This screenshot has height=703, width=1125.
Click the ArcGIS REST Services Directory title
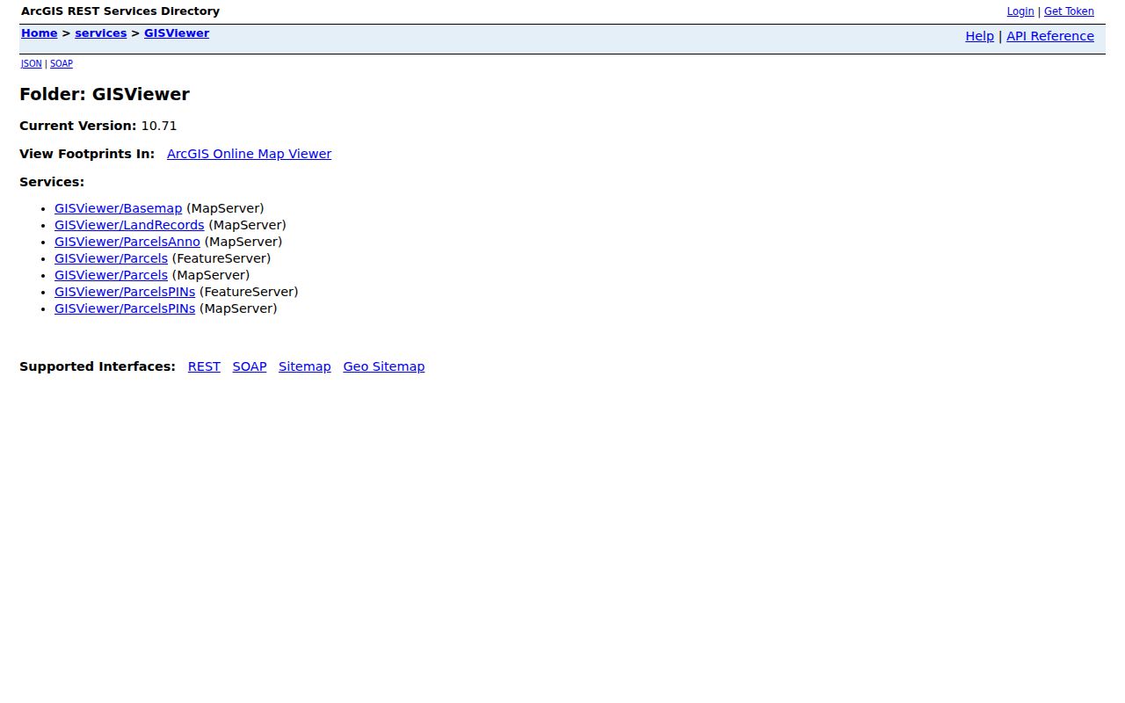point(120,11)
